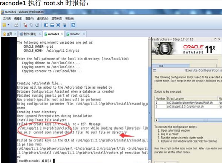Switch to full screen mode icon
Image resolution: width=222 pixels, height=163 pixels.
58,25
